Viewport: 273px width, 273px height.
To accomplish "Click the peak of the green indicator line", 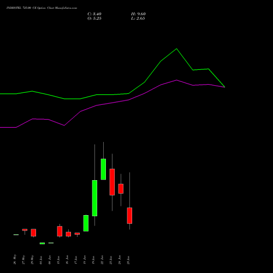I will pos(176,49).
